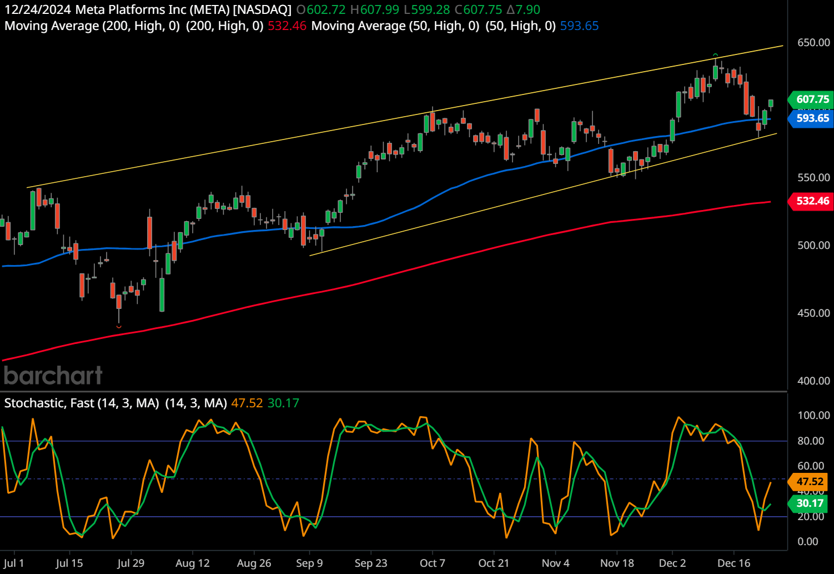834x574 pixels.
Task: Click the Stochastic, Fast (14, 3, MA) label
Action: click(x=82, y=403)
